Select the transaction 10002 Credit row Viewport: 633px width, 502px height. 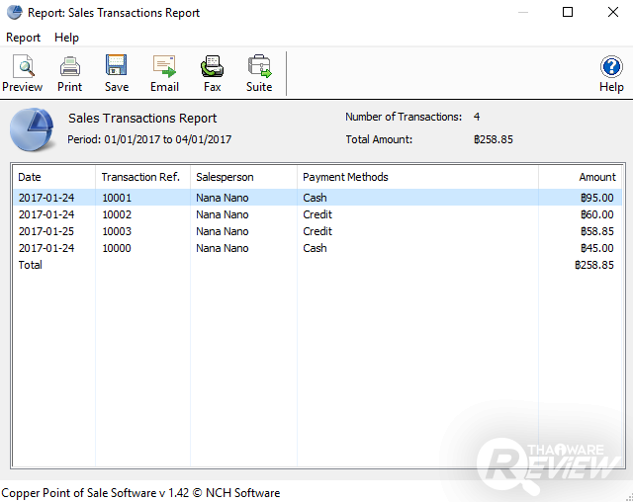(x=316, y=214)
